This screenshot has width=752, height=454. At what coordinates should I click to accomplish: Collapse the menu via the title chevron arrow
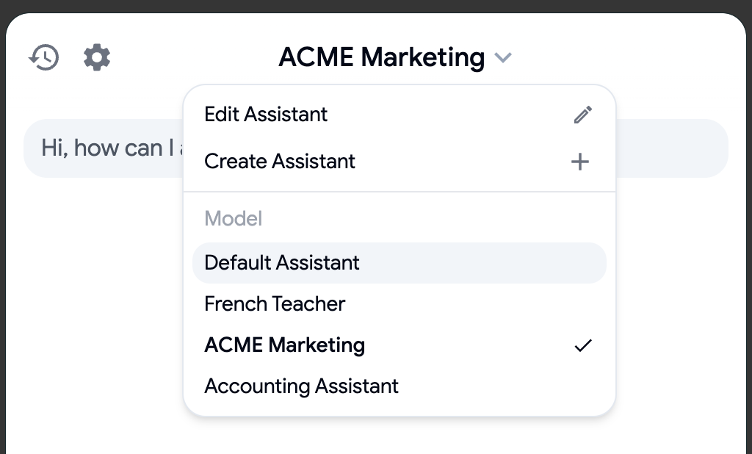tap(503, 57)
